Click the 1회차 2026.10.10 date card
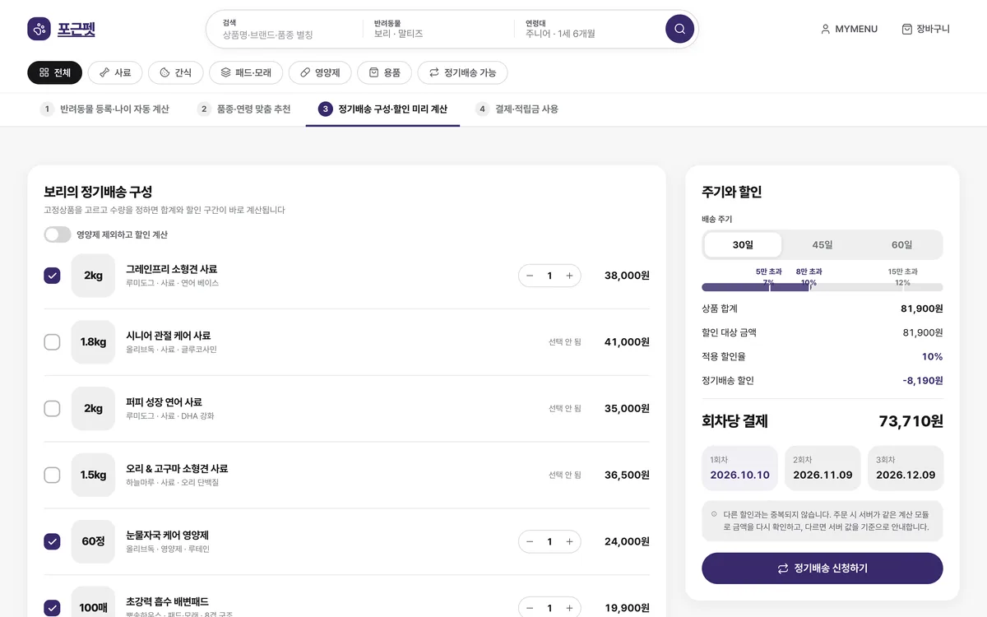 click(x=739, y=468)
